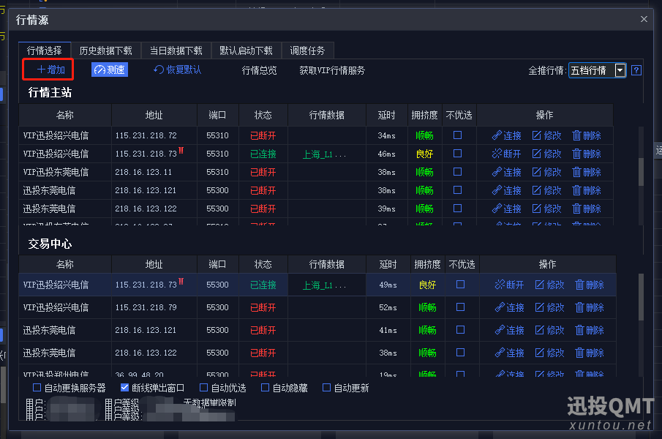This screenshot has height=439, width=662.
Task: Mark 不优选 for the 218.16.123.11 server
Action: click(x=457, y=172)
